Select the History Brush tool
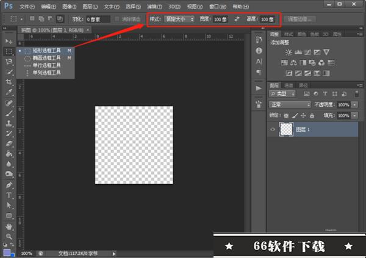This screenshot has width=366, height=258. coord(9,134)
